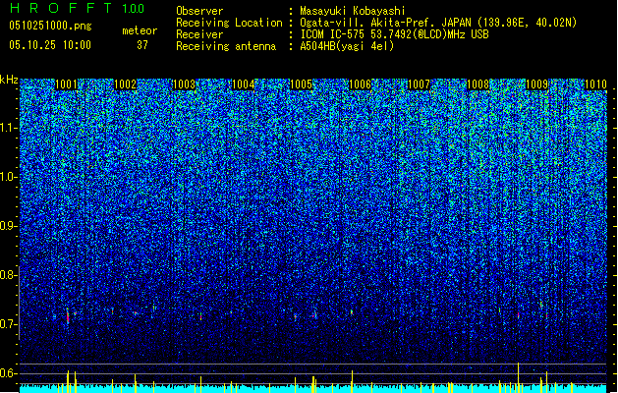Click the A504HB(yagi 4el) antenna value
Image resolution: width=618 pixels, height=393 pixels.
(347, 46)
